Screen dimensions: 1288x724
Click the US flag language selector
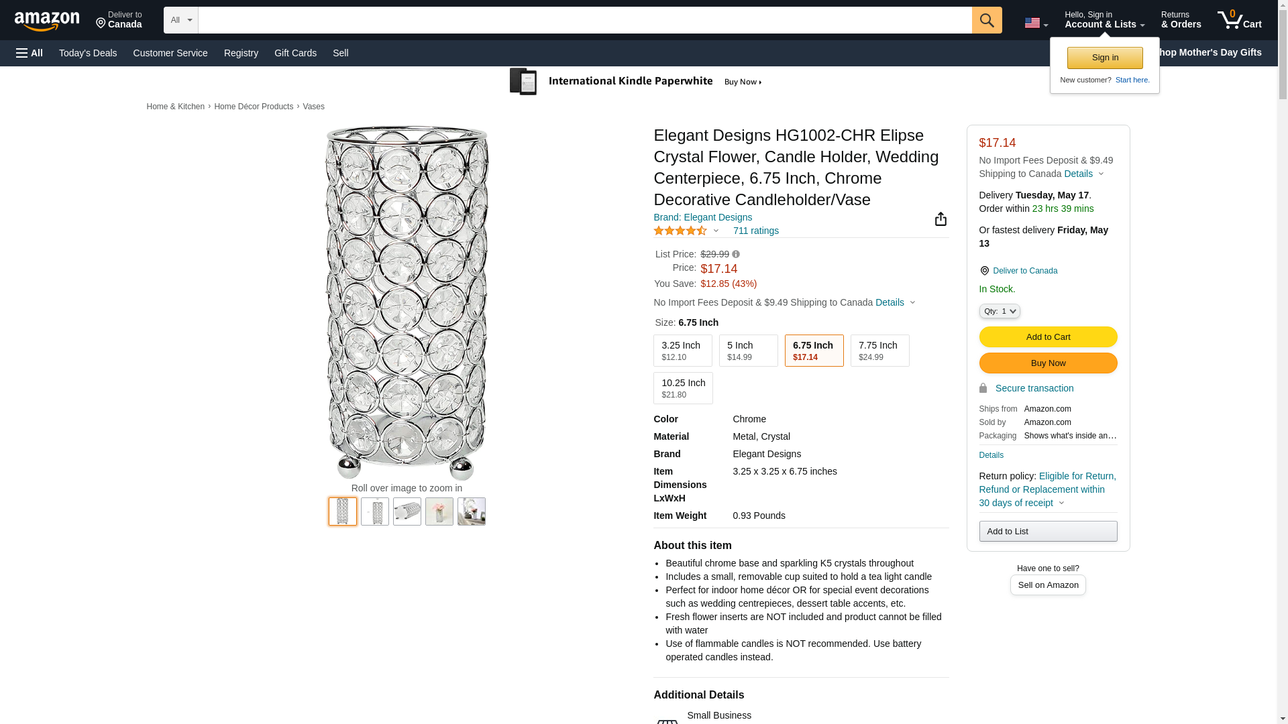pos(1035,23)
